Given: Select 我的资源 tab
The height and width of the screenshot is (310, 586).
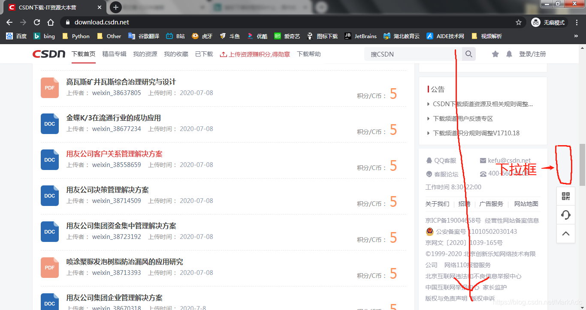Looking at the screenshot, I should [145, 54].
